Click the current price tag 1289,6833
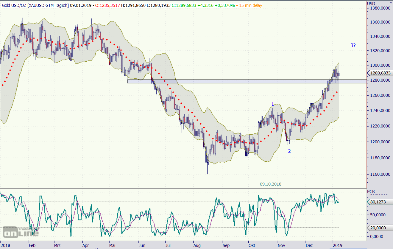The image size is (393, 249). point(380,73)
